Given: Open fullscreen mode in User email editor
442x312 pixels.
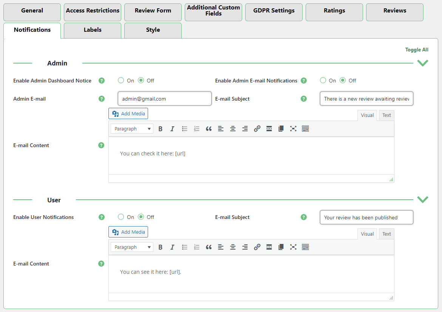Looking at the screenshot, I should (293, 247).
